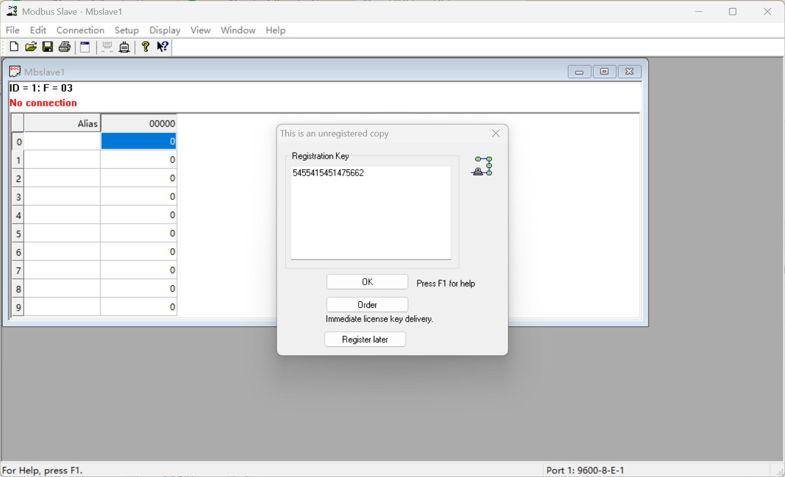Select the value cell in row 5
The height and width of the screenshot is (477, 785).
coord(139,233)
